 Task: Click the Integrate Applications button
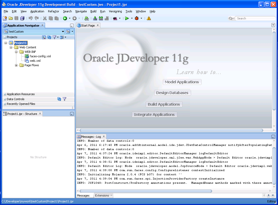154,114
